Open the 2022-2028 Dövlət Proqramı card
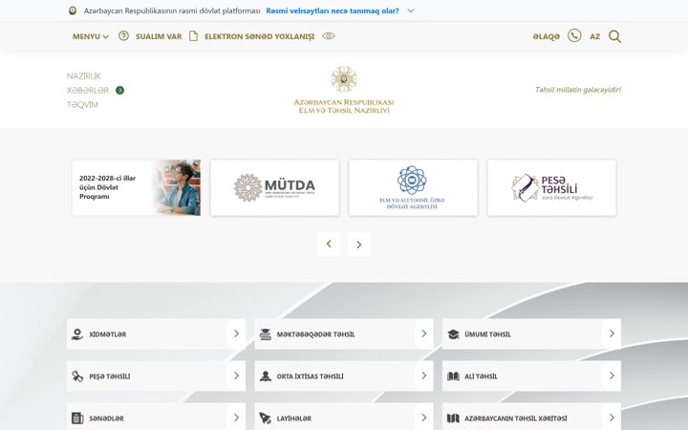The height and width of the screenshot is (430, 688). [137, 187]
